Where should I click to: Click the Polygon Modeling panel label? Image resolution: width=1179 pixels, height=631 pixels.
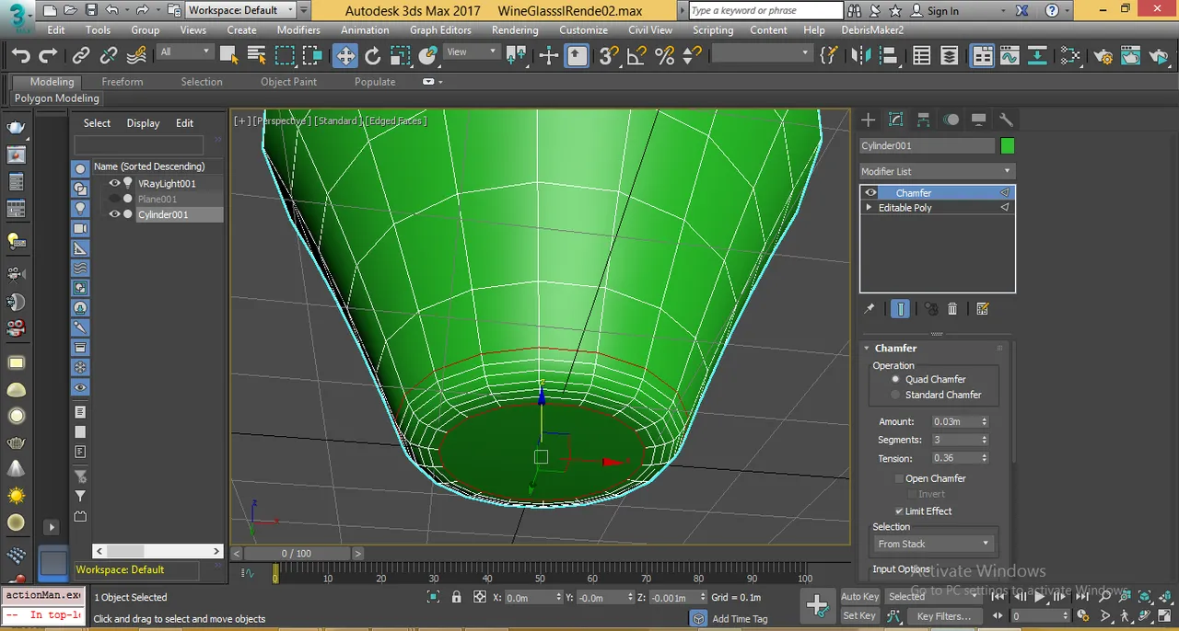57,98
